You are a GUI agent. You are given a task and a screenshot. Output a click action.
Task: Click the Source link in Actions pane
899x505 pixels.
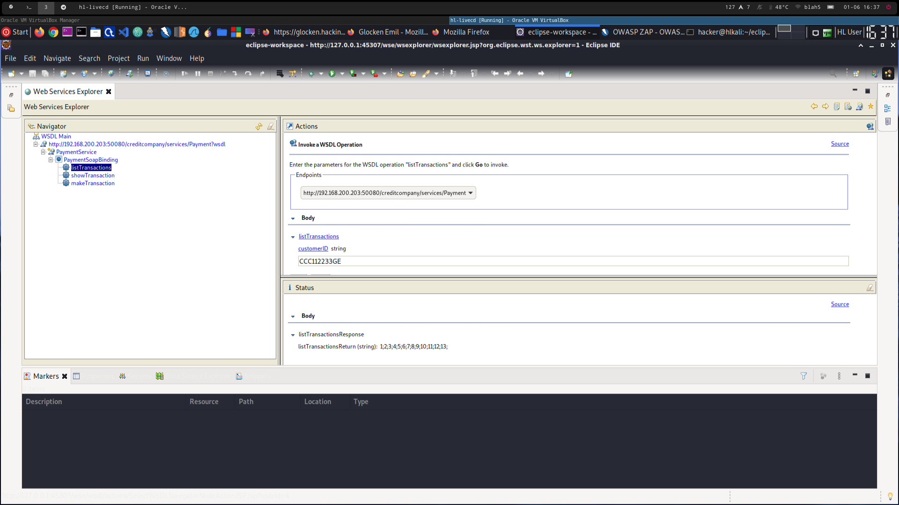pyautogui.click(x=840, y=144)
